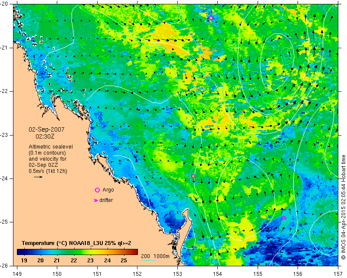Image resolution: width=347 pixels, height=278 pixels.
Task: Click the '156' longitude axis label
Action: [x=298, y=274]
